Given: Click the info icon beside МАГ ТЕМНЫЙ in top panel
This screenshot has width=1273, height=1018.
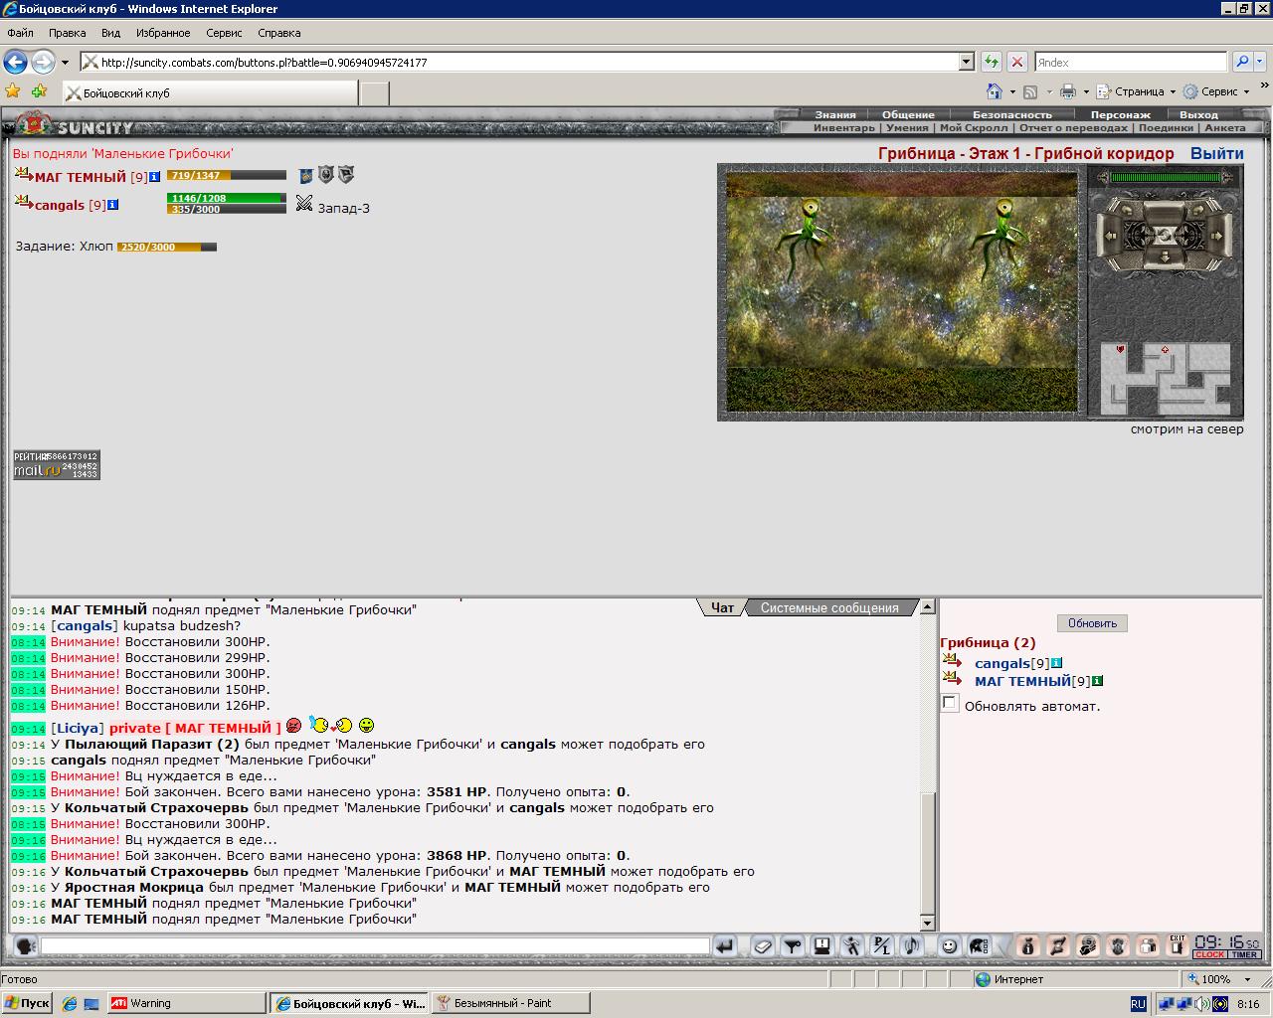Looking at the screenshot, I should [x=154, y=177].
